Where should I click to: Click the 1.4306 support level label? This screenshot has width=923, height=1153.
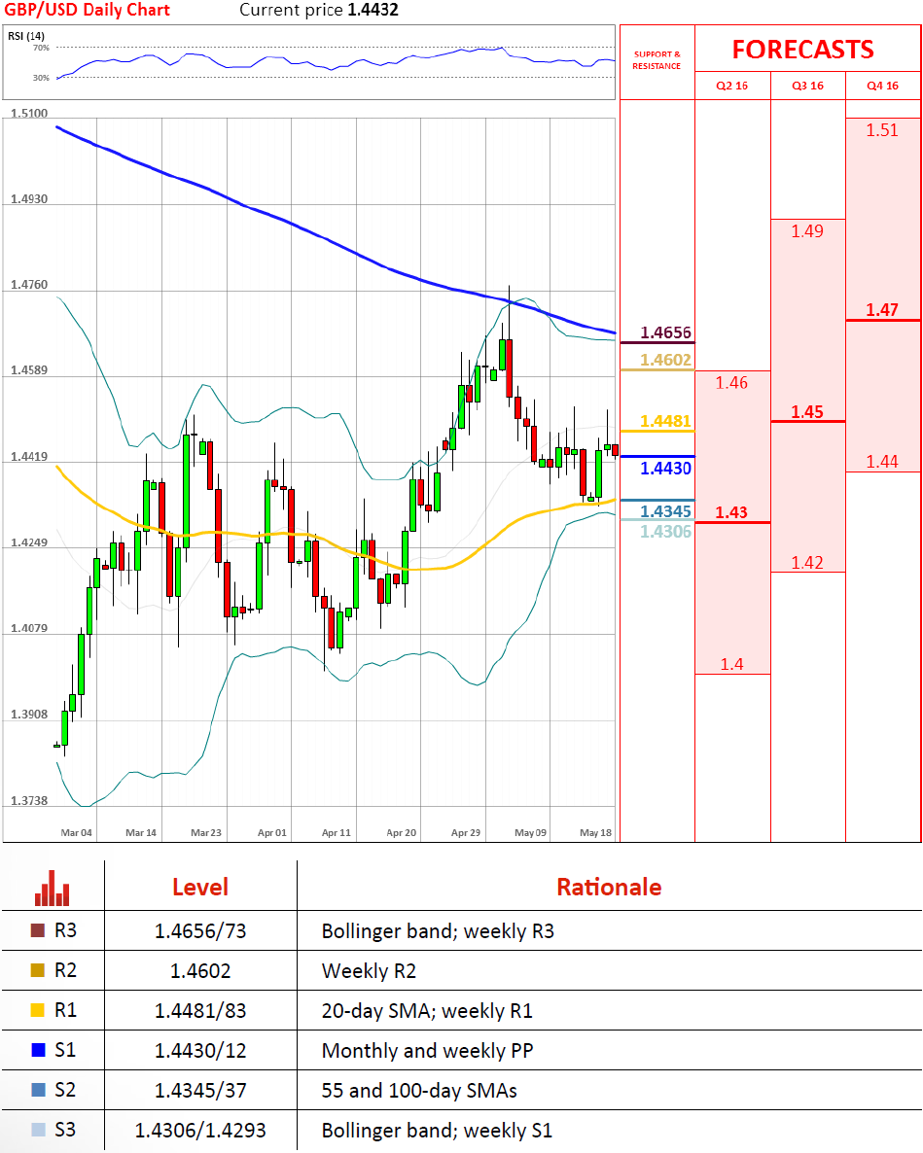(665, 531)
